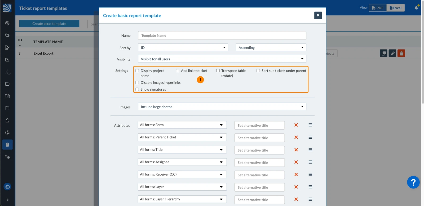Edit Excel Export template with pencil icon
This screenshot has height=206, width=424.
392,53
